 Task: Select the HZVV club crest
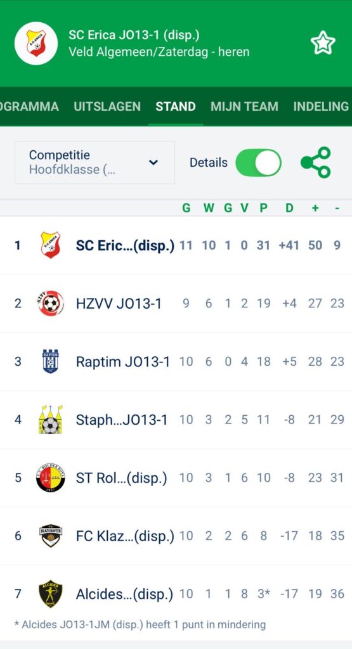point(51,304)
